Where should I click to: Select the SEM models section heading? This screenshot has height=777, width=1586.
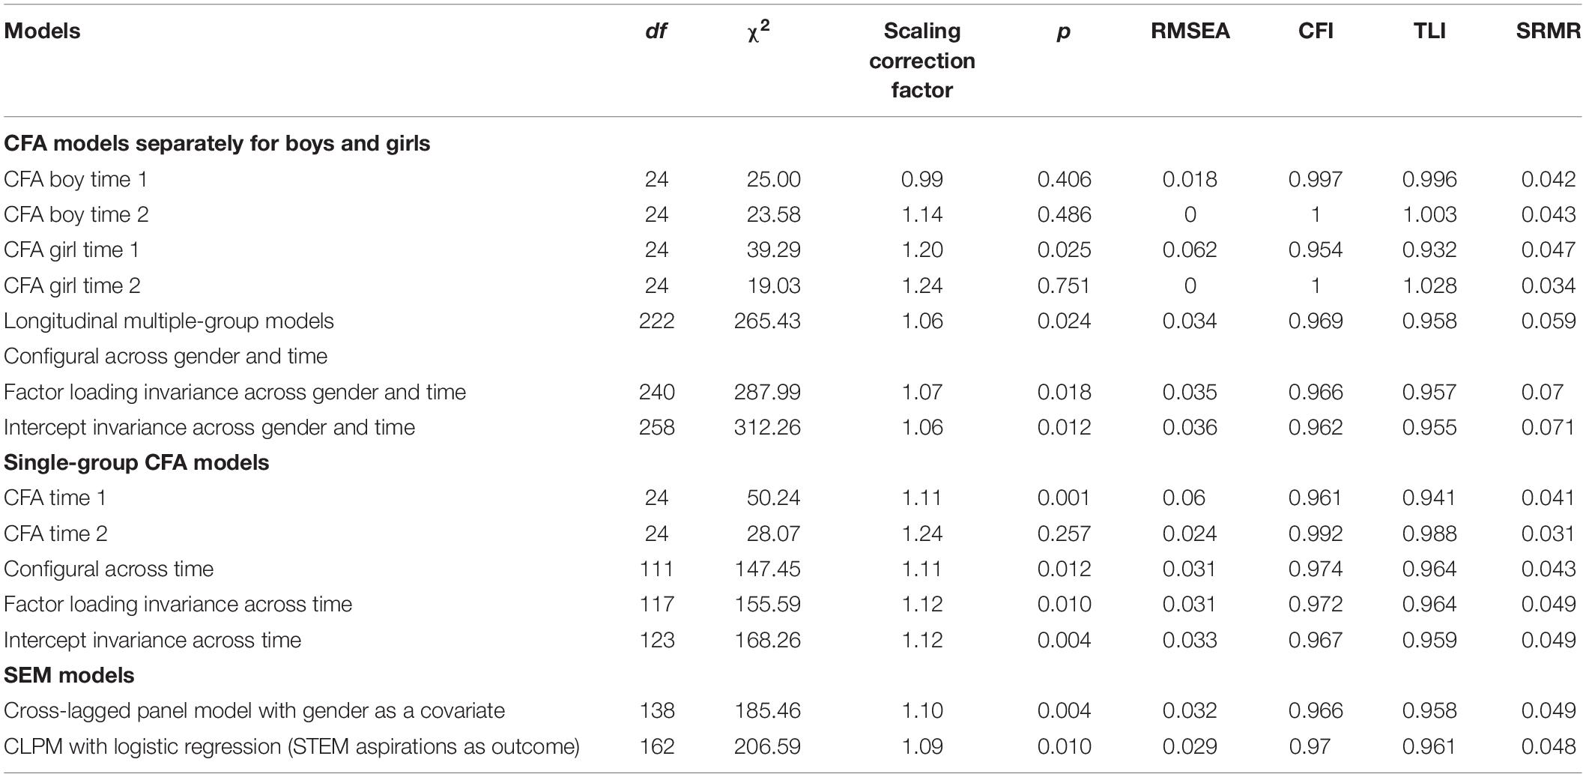pyautogui.click(x=69, y=675)
